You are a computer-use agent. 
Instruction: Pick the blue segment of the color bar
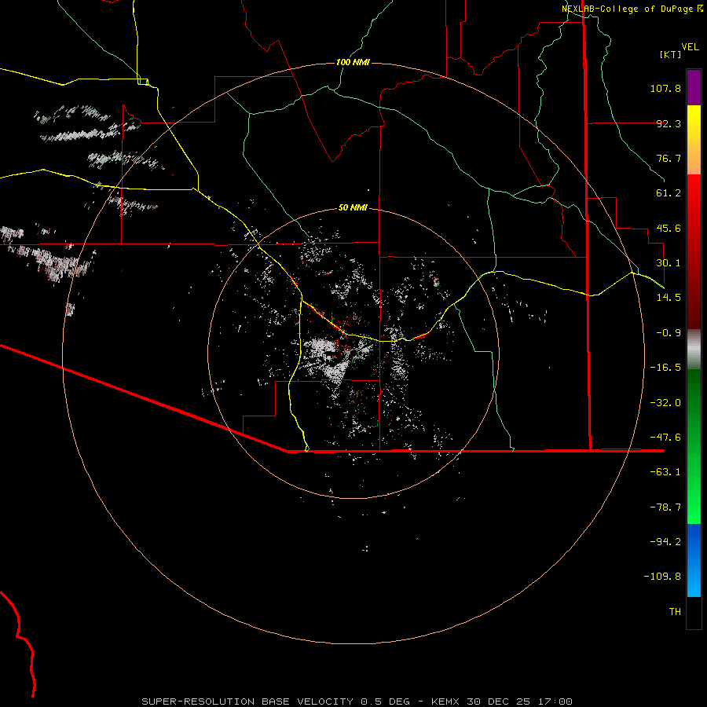click(x=694, y=560)
